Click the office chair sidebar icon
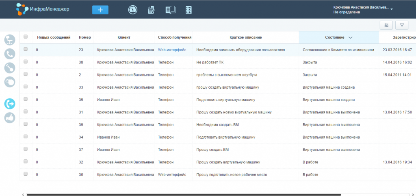This screenshot has width=416, height=196. [x=10, y=40]
